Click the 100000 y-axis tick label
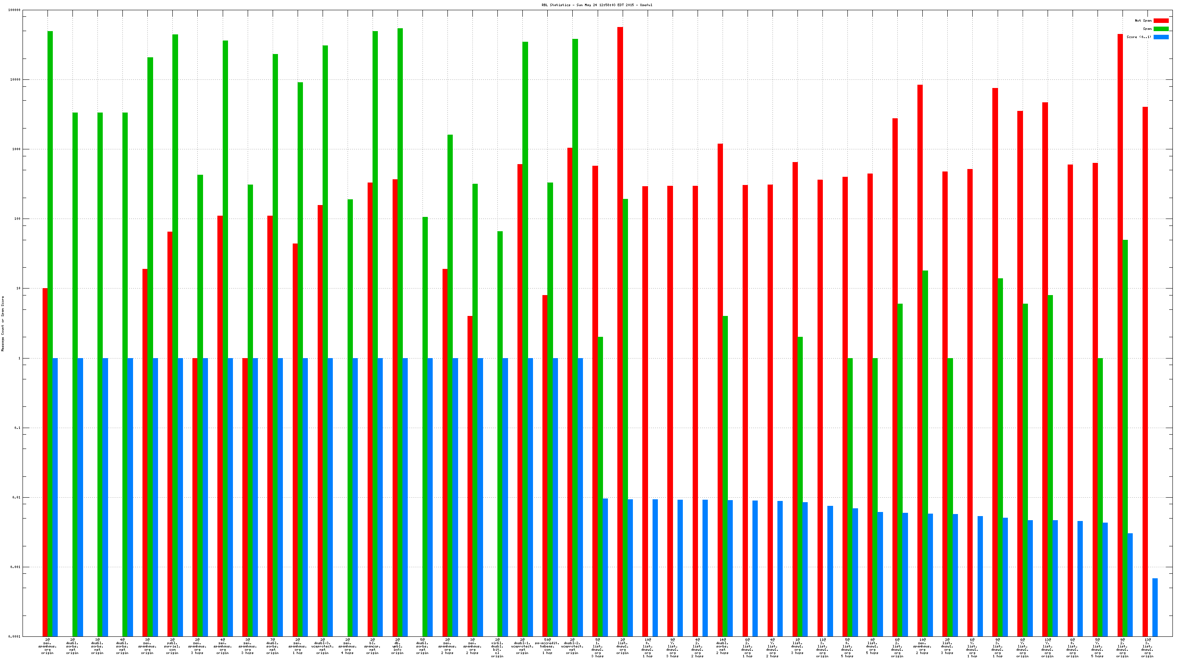Screen dimensions: 1179x663 click(14, 10)
